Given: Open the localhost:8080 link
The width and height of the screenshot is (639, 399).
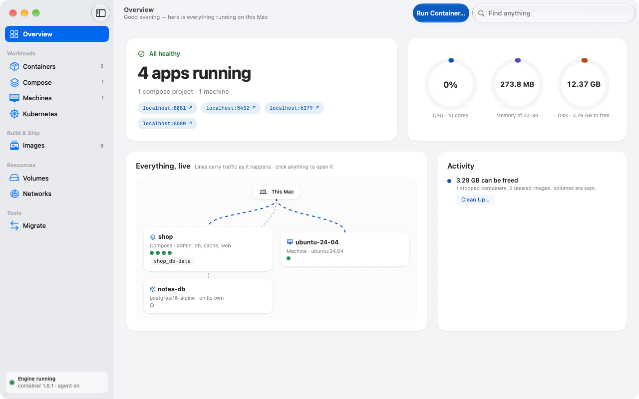Looking at the screenshot, I should point(167,123).
